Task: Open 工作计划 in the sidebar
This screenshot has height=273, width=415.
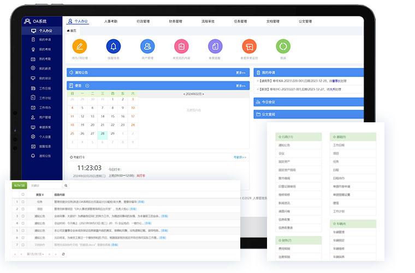Action: (42, 98)
